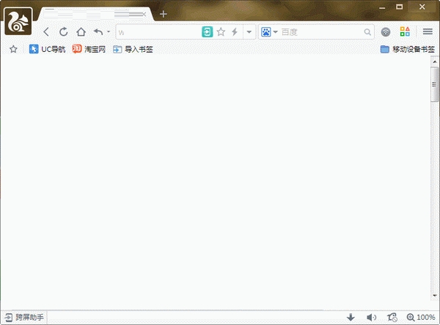
Task: Click the Baidu paw search engine icon
Action: coord(265,32)
